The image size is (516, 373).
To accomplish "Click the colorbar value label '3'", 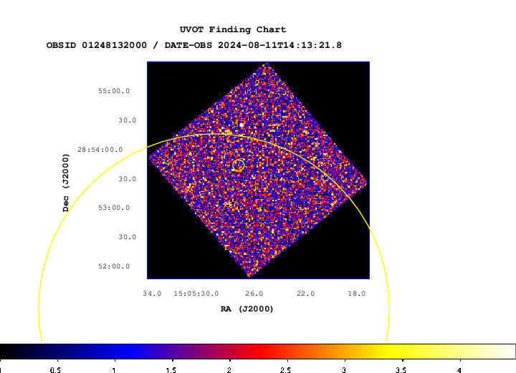I will click(344, 370).
